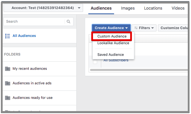Click the Filters sliders icon
The width and height of the screenshot is (191, 114).
[136, 28]
